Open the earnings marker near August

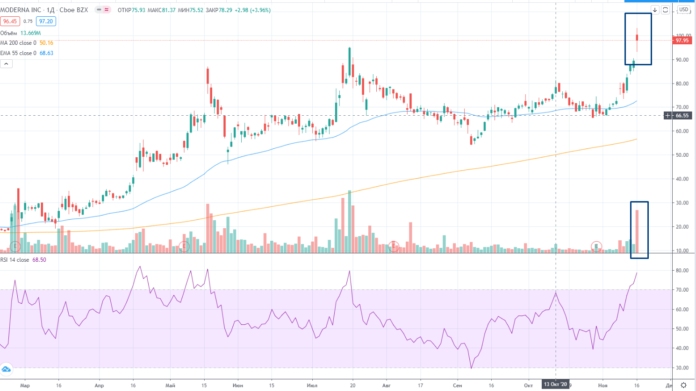pyautogui.click(x=394, y=246)
